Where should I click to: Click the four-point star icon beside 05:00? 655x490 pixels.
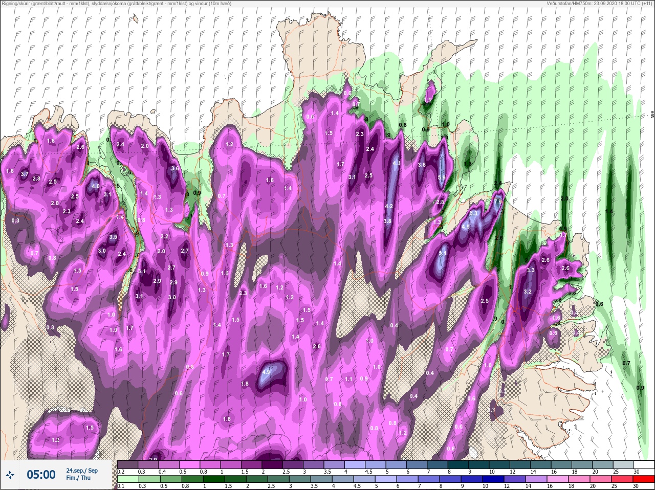pos(11,474)
